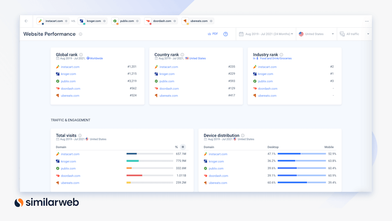Click info icon next to Website Performance
This screenshot has height=221, width=392.
tap(80, 34)
